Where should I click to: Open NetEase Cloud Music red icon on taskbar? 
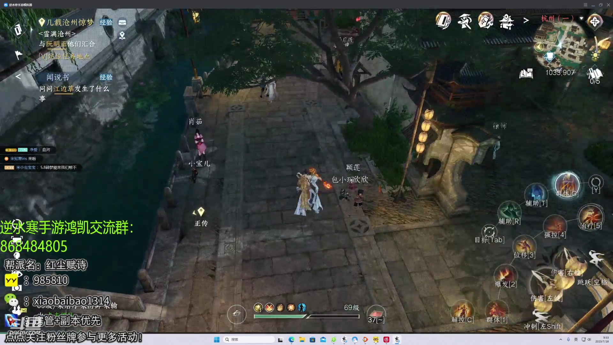click(x=386, y=340)
